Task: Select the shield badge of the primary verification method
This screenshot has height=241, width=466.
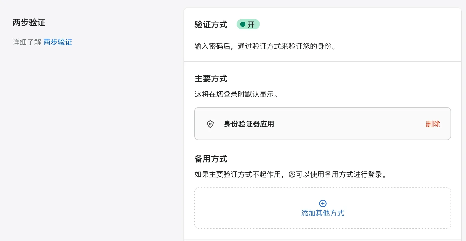Action: click(x=210, y=124)
